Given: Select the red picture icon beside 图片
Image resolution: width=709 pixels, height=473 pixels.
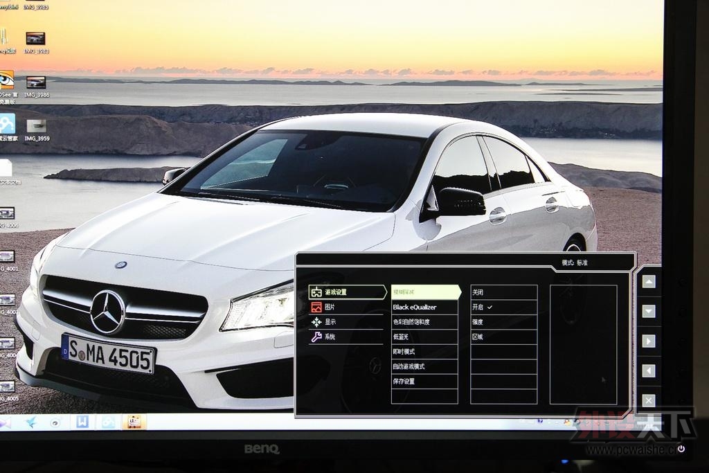Looking at the screenshot, I should point(316,307).
